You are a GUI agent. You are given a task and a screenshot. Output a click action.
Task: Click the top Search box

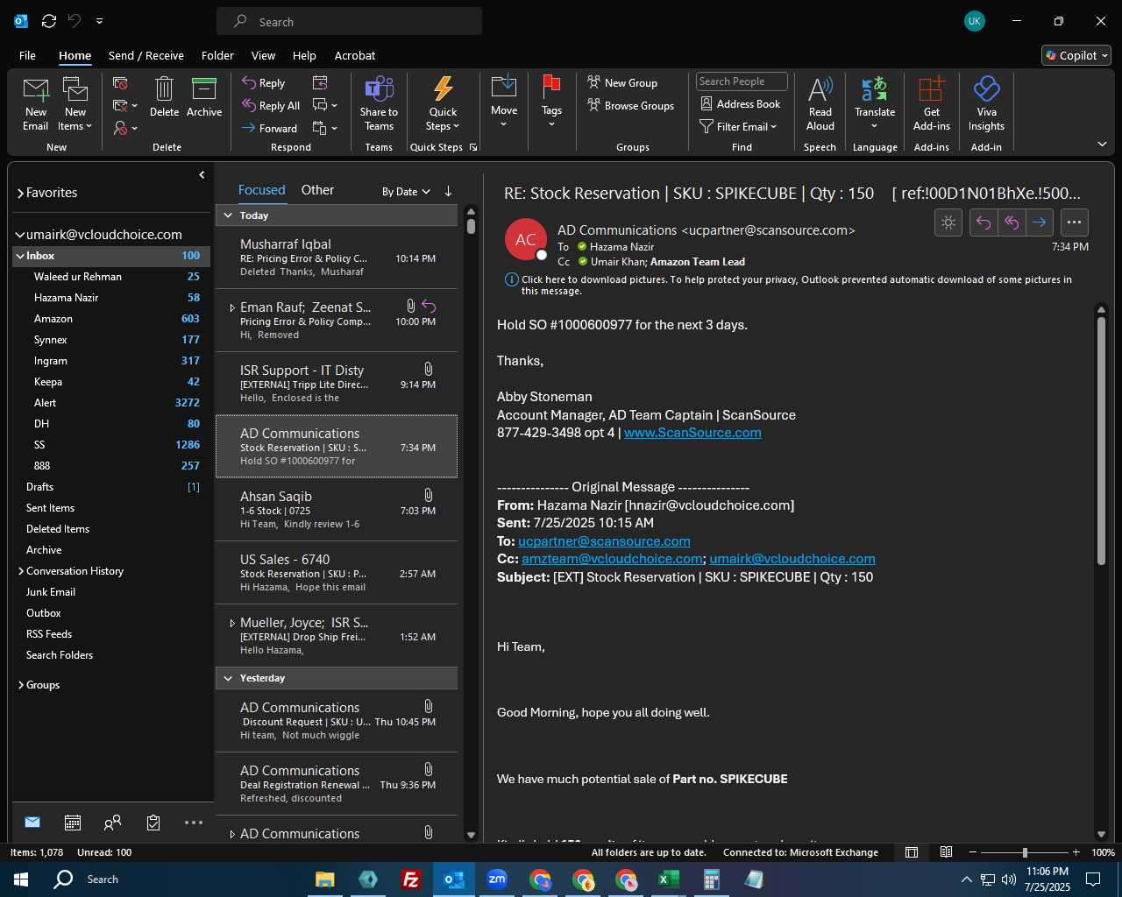(x=349, y=22)
